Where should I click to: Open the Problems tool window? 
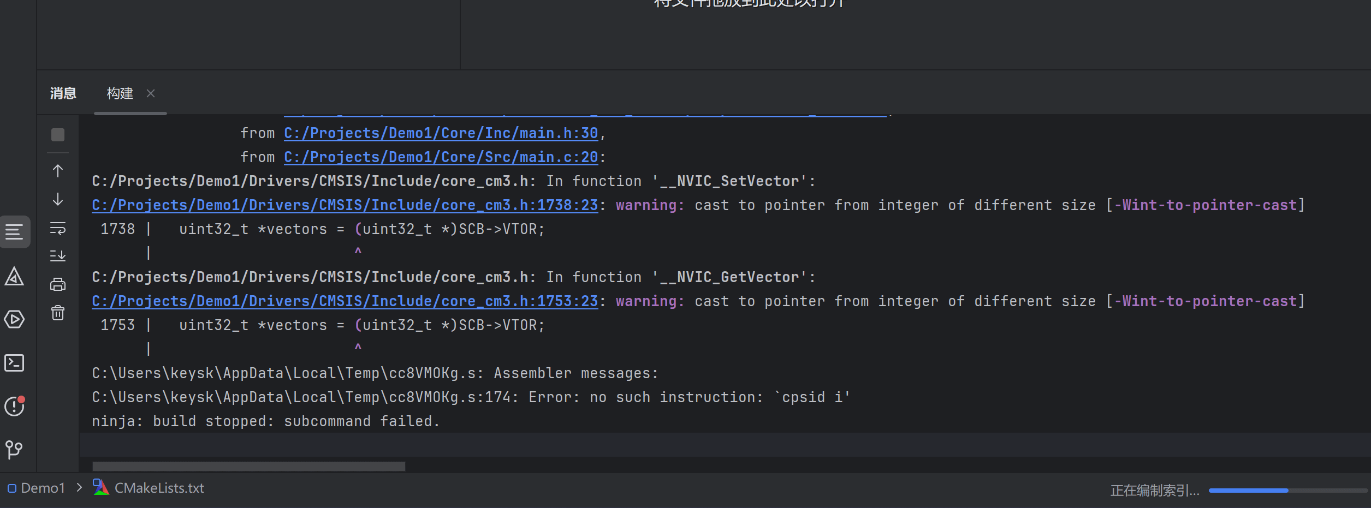pos(15,407)
